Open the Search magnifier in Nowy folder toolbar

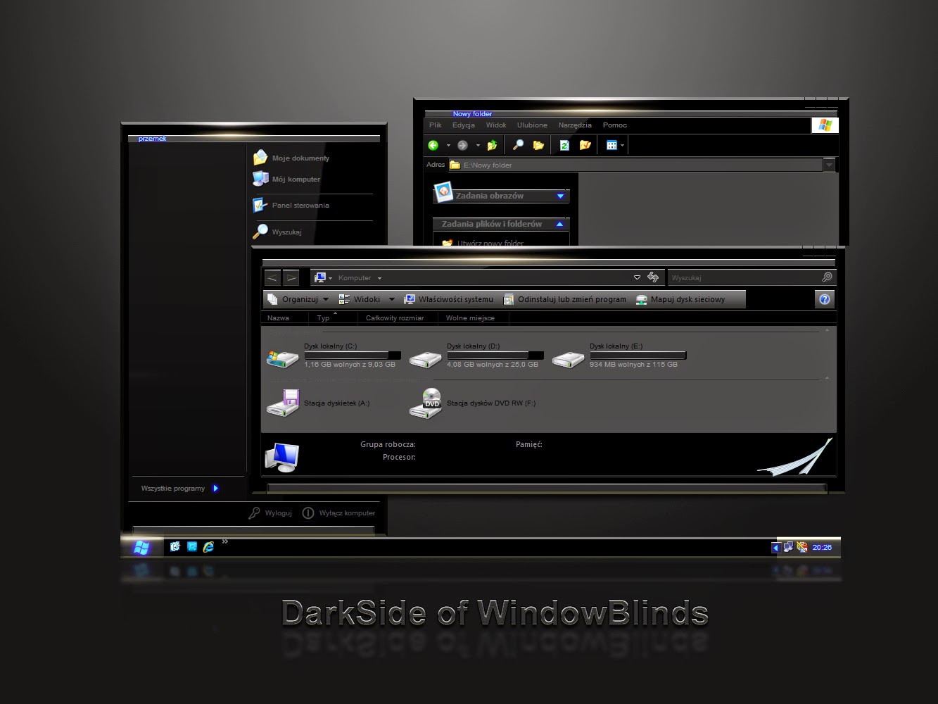click(x=518, y=145)
